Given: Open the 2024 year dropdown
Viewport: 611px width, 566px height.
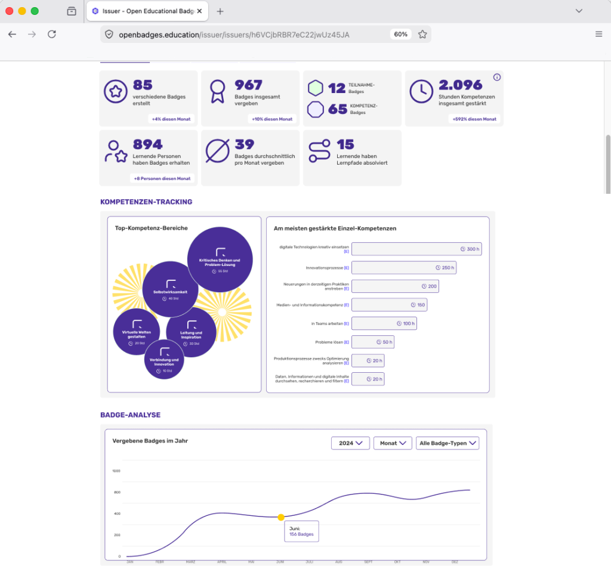Looking at the screenshot, I should tap(350, 443).
